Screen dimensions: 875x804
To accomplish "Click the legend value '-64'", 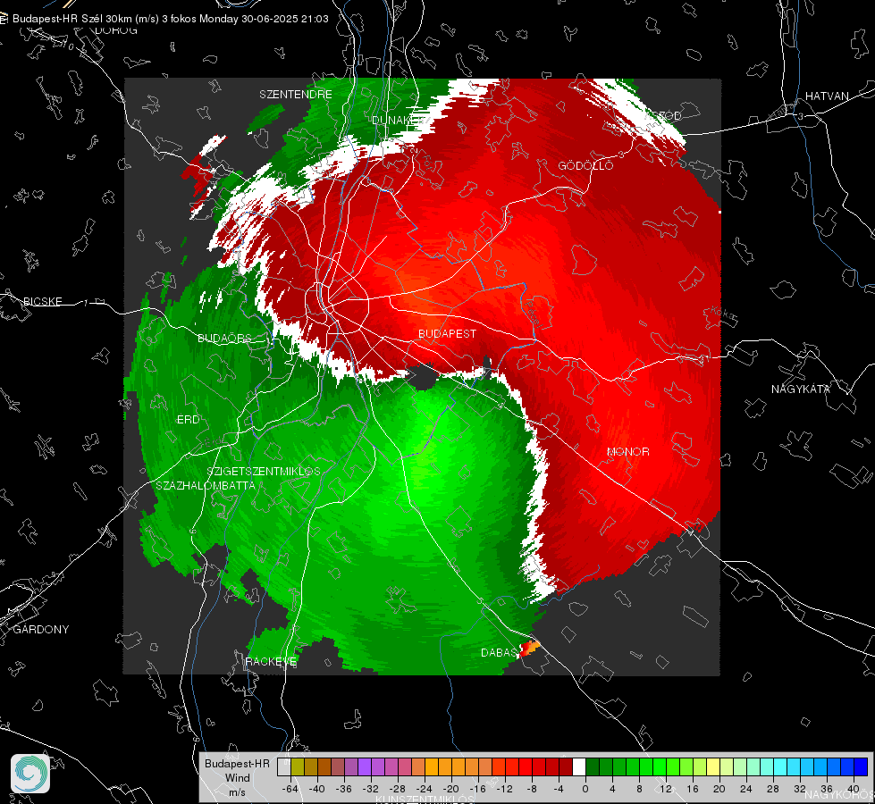I will pos(290,789).
